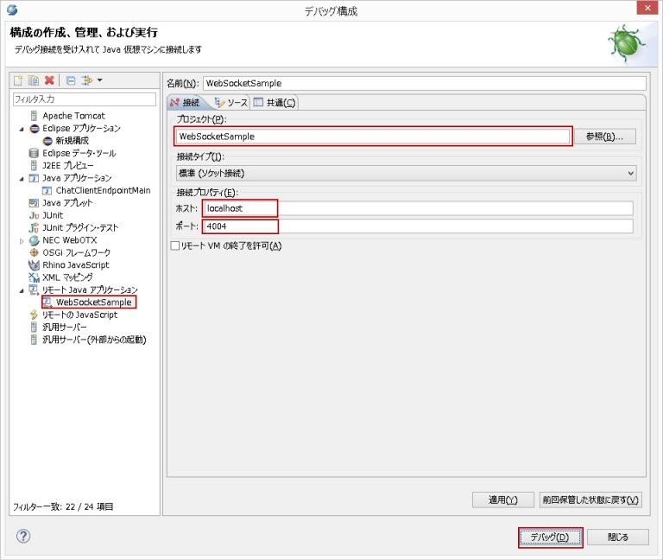This screenshot has height=560, width=663.
Task: Click the red delete configuration icon
Action: [x=49, y=80]
